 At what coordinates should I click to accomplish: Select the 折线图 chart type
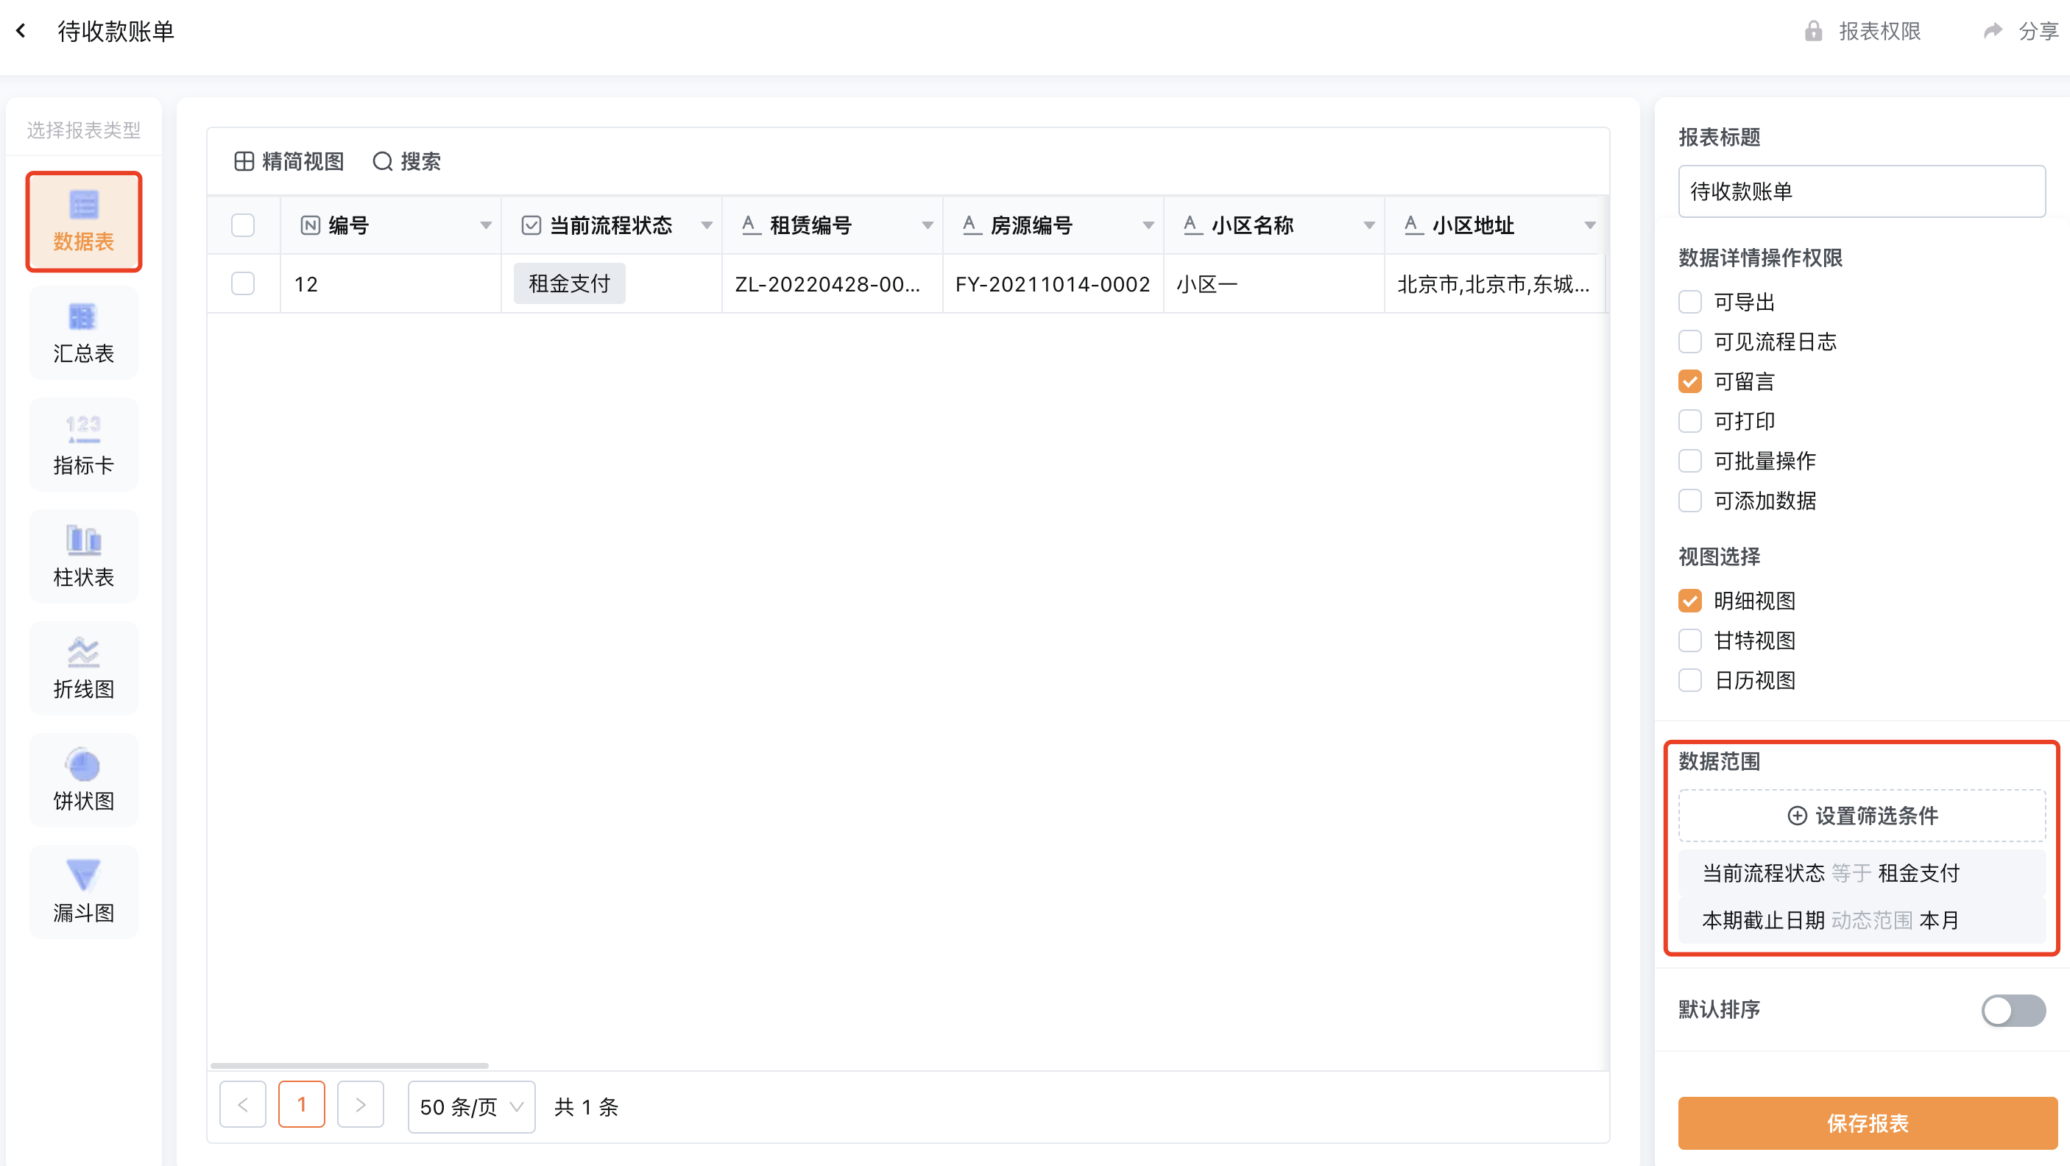[84, 668]
